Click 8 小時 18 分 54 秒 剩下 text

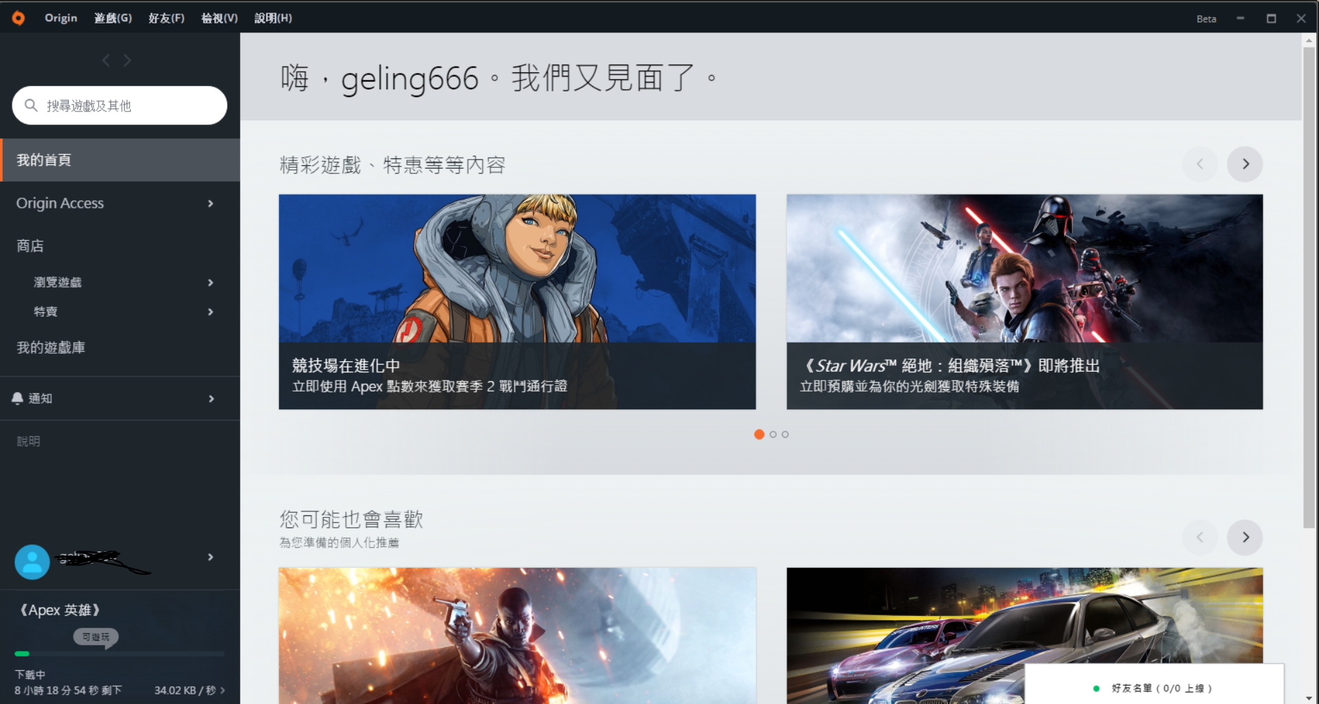(68, 690)
